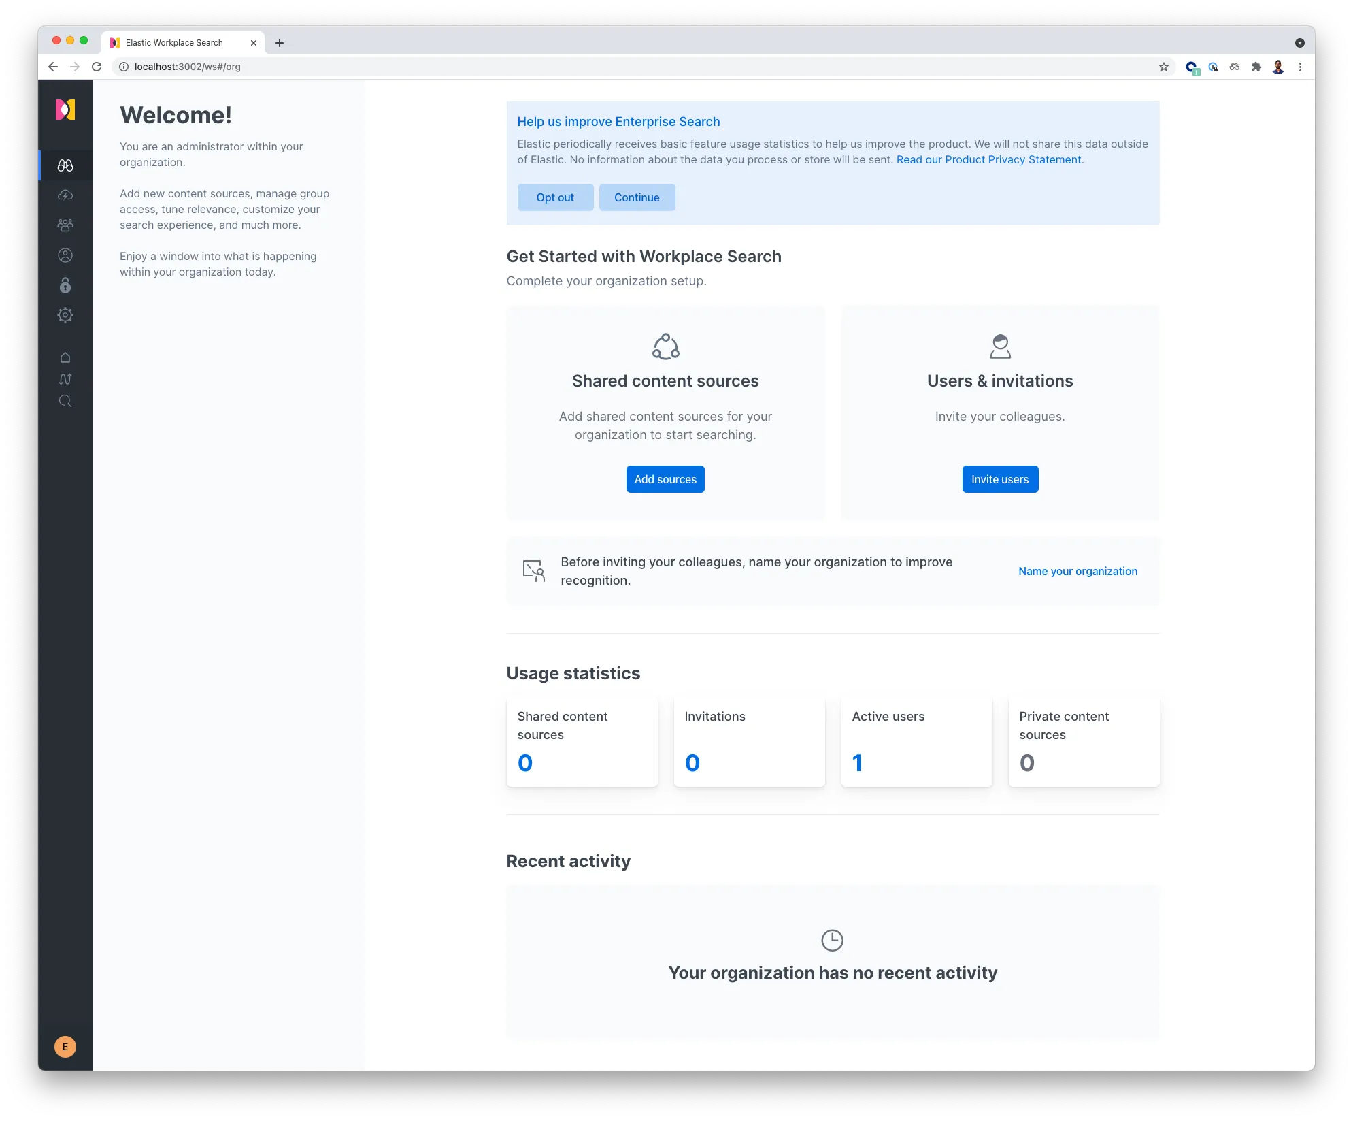Click the Get Started with Workplace Search heading
The width and height of the screenshot is (1353, 1121).
tap(644, 256)
